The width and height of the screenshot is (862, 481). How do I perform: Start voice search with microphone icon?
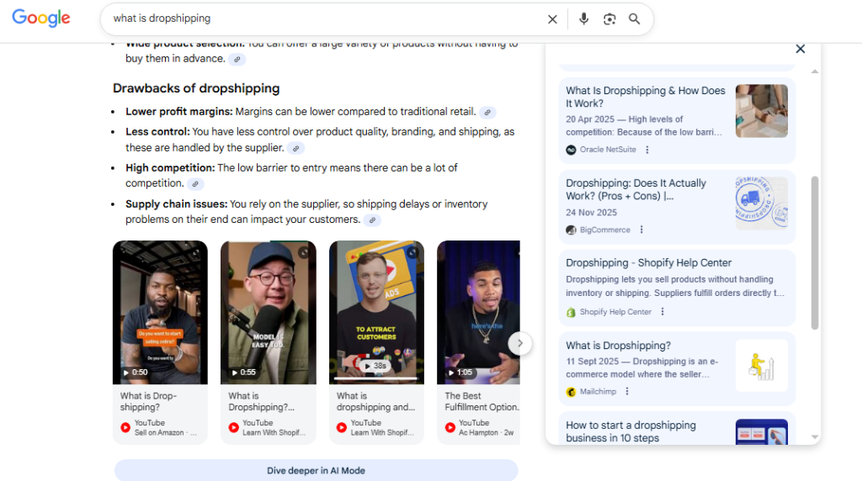584,19
